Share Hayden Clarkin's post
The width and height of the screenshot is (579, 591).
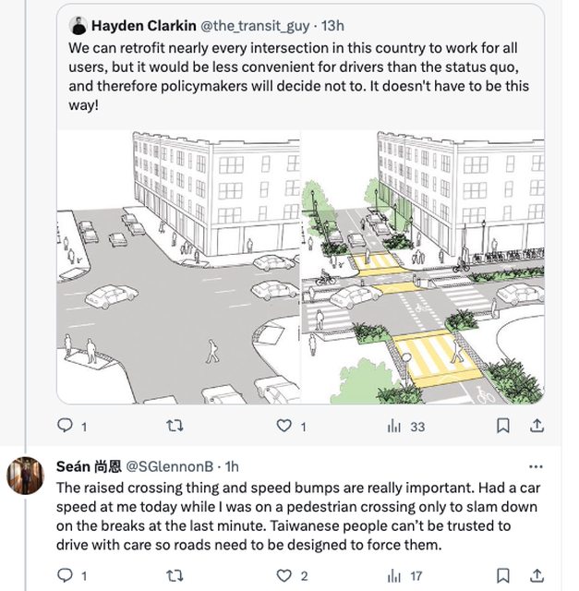[x=537, y=426]
